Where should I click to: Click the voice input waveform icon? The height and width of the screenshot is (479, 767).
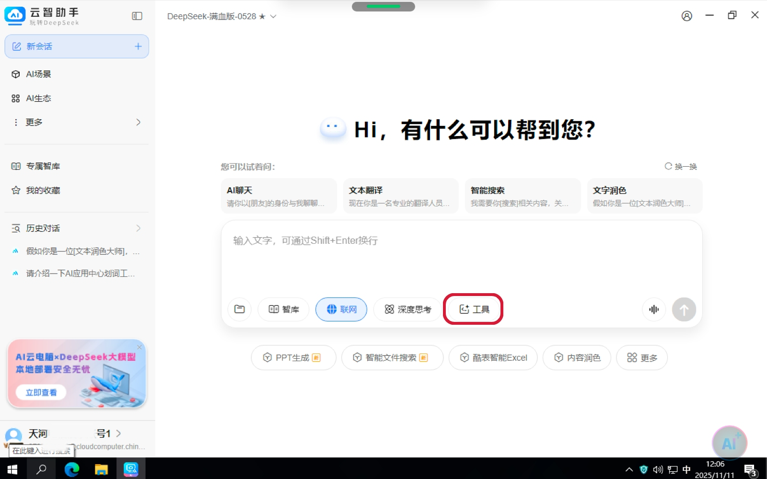(x=654, y=309)
